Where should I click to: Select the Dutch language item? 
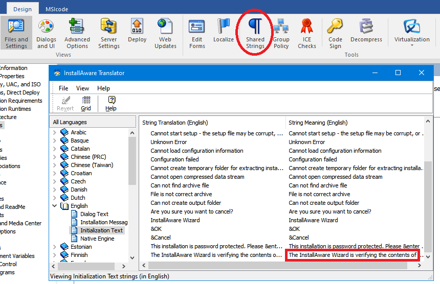click(78, 198)
